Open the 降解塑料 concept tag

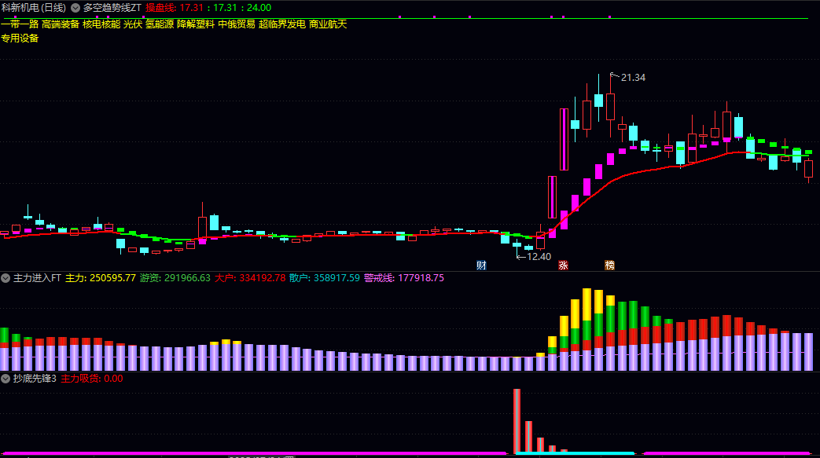pyautogui.click(x=196, y=24)
